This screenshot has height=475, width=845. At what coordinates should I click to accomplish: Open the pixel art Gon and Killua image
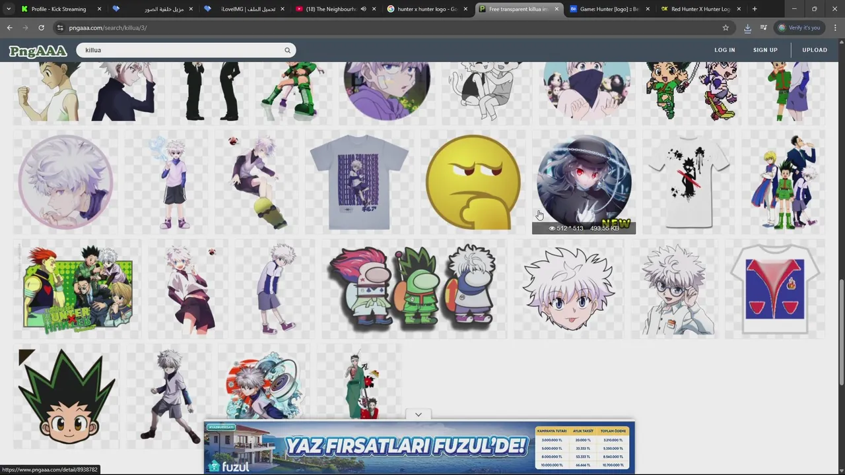[x=691, y=91]
